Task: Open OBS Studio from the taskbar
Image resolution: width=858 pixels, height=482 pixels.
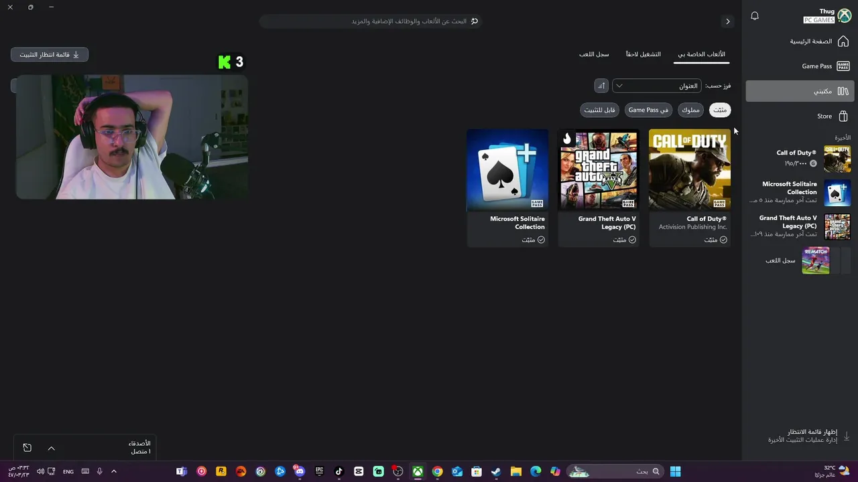Action: [398, 471]
